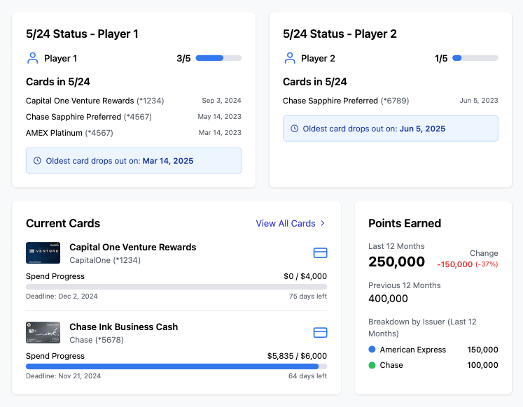Click Chase Ink Business Cash spend progress bar
The width and height of the screenshot is (523, 407).
coord(176,366)
